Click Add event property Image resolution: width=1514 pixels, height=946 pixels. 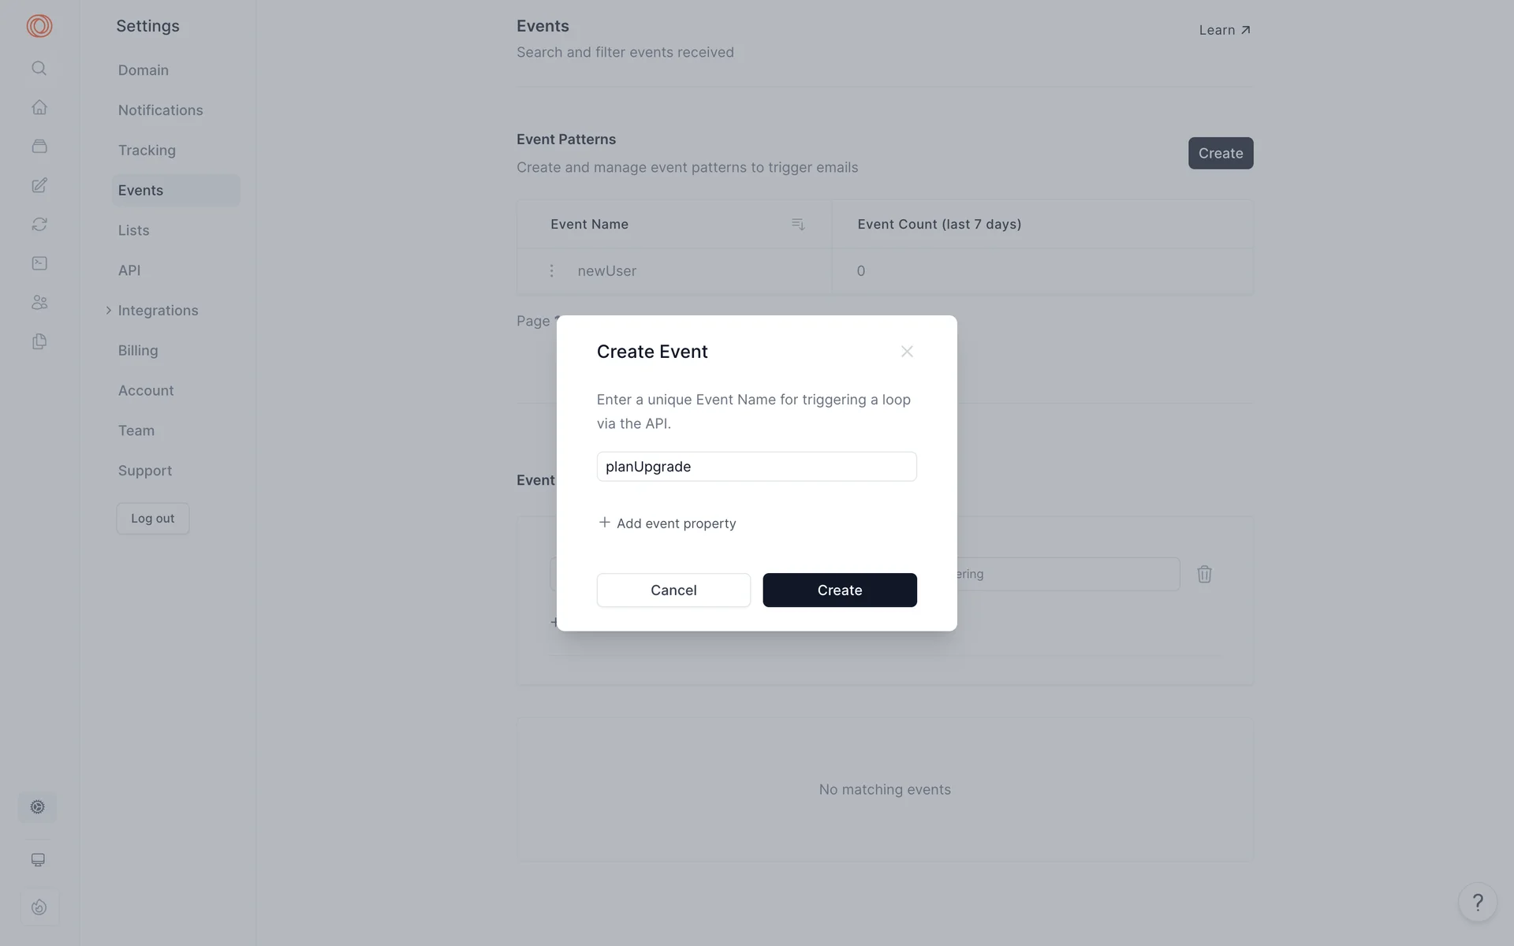667,523
